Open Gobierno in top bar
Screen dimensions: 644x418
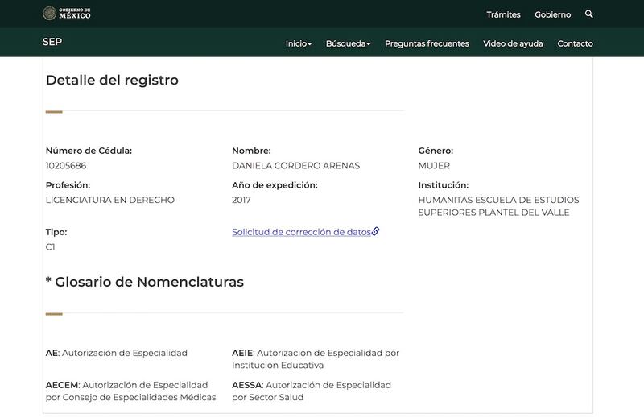coord(553,14)
